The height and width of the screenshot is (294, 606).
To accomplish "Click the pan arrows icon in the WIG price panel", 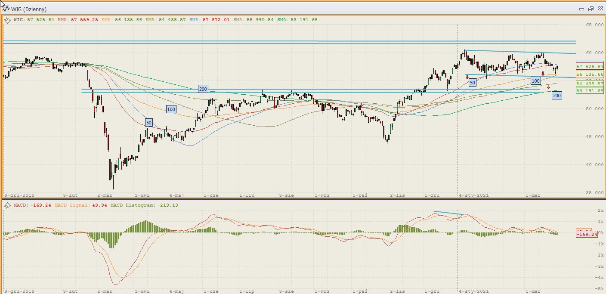I will click(7, 19).
